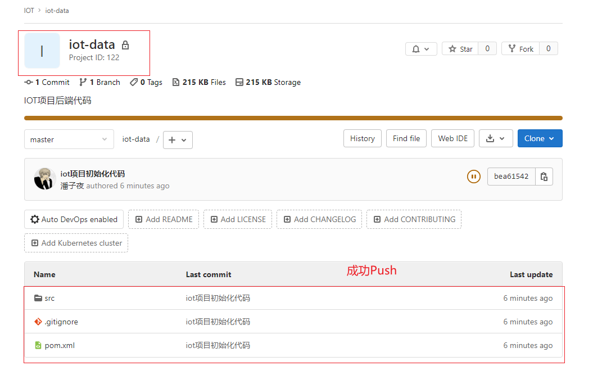Click the Project ID: 122 text
This screenshot has width=593, height=384.
(x=94, y=57)
